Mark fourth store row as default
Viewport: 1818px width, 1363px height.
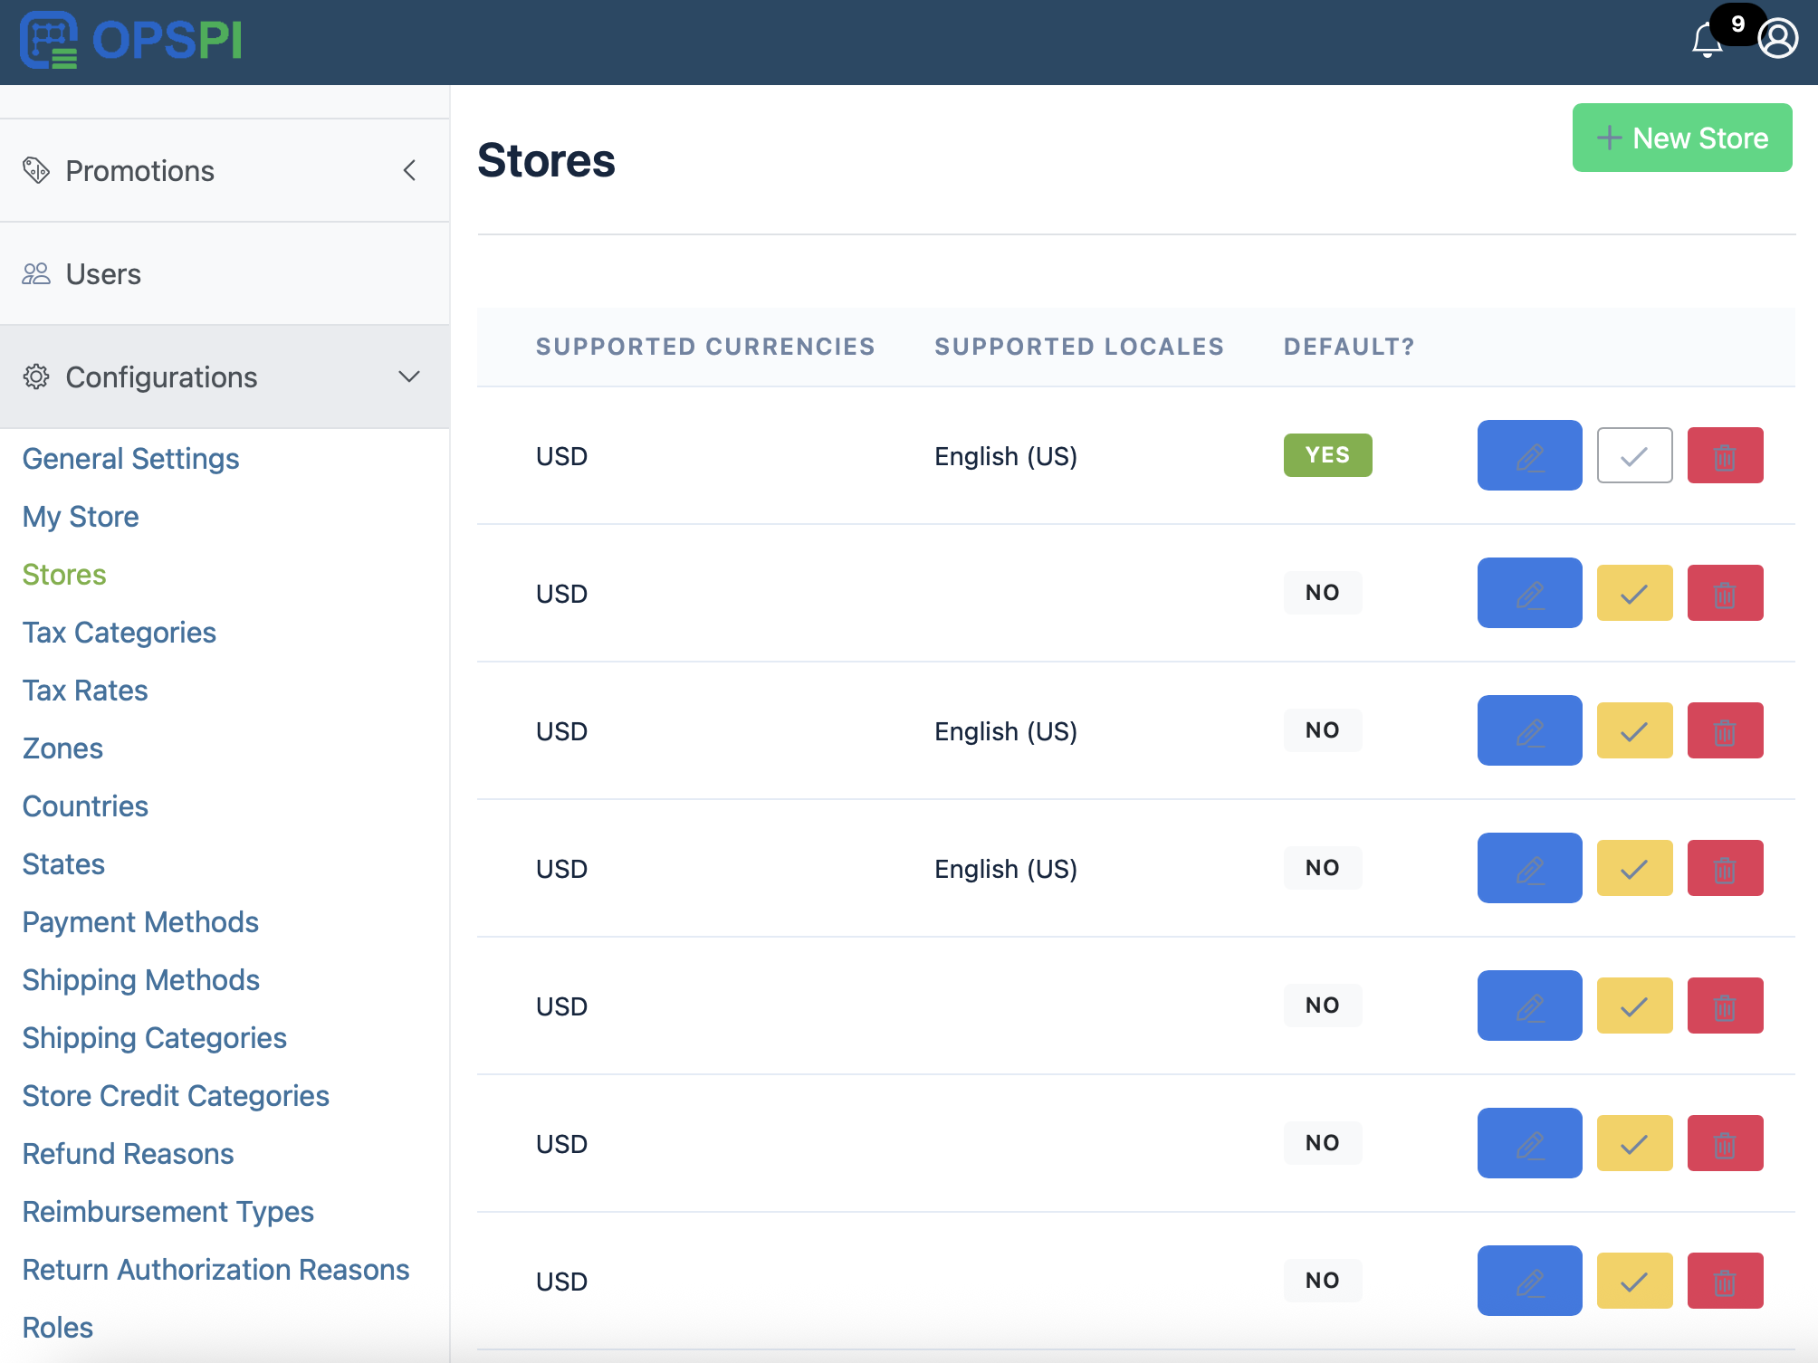coord(1634,868)
